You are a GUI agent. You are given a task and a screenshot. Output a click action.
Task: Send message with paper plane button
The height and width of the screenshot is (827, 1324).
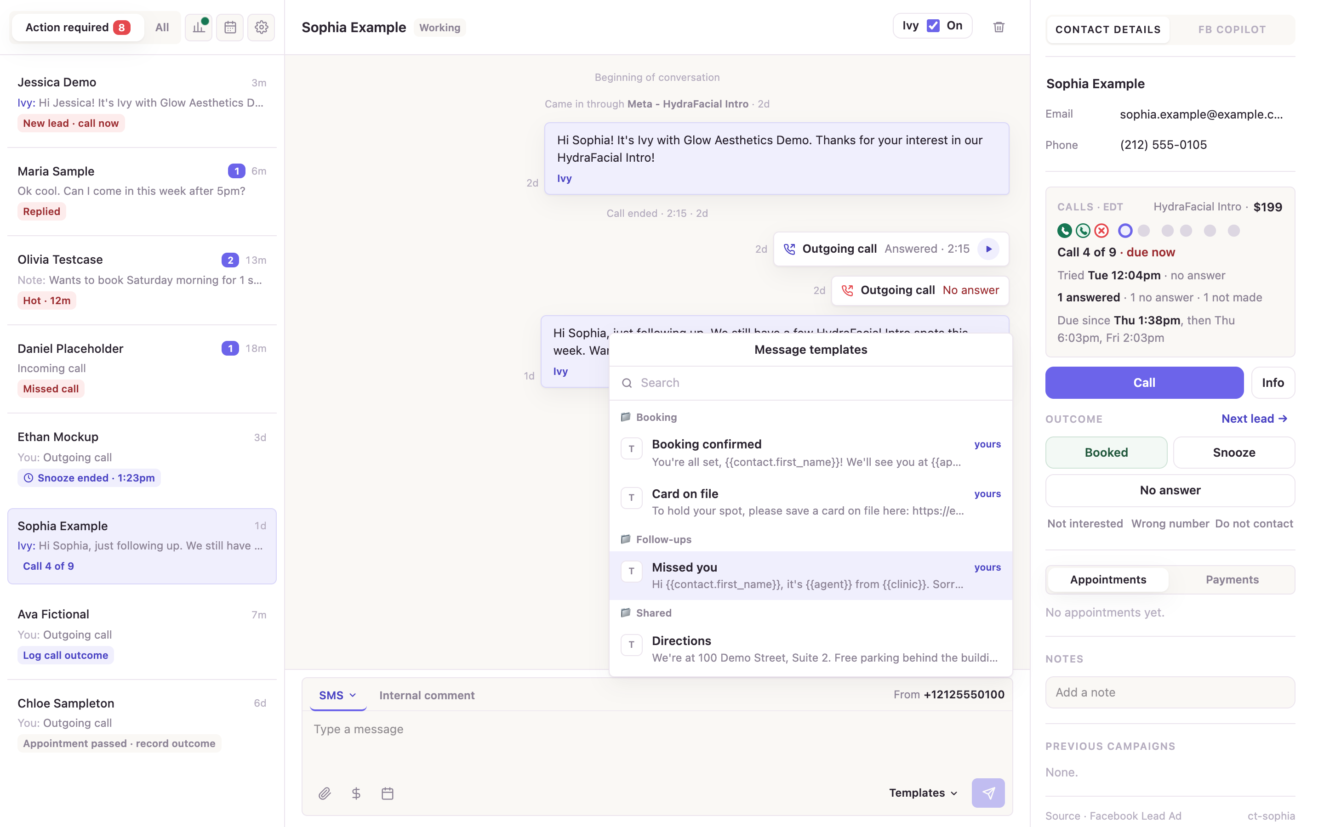[988, 793]
